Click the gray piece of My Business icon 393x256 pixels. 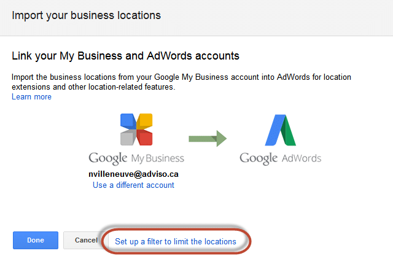pos(127,138)
